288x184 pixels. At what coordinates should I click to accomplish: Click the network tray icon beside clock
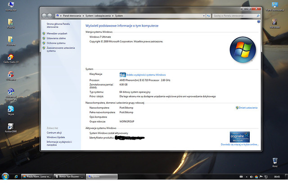[266, 177]
